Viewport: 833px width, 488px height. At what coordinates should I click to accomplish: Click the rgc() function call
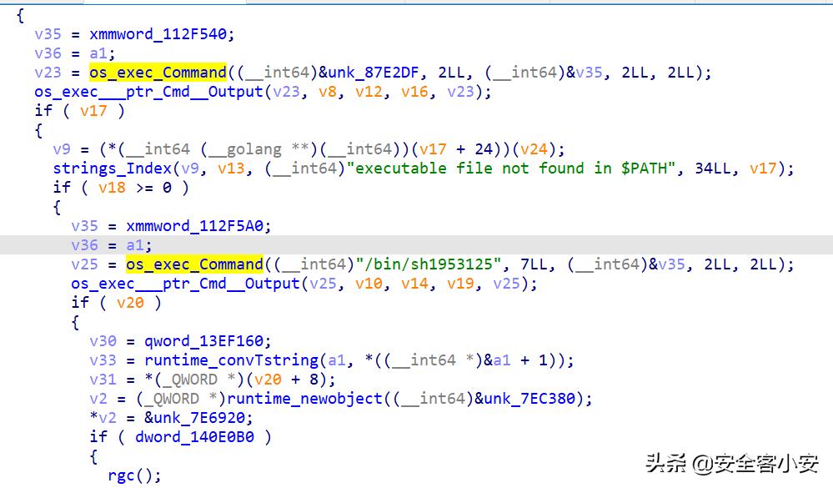coord(130,475)
